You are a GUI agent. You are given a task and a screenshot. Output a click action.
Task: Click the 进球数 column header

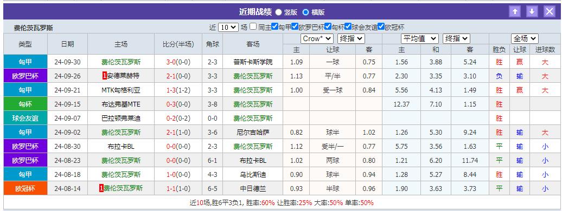coord(545,50)
